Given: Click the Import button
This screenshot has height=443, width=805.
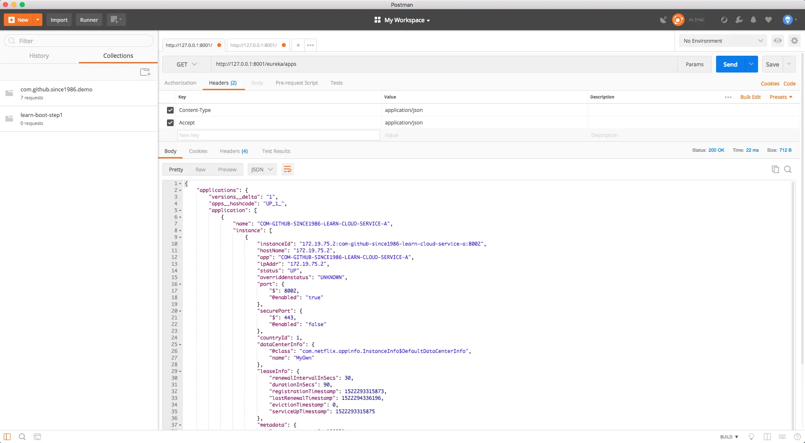Looking at the screenshot, I should (59, 20).
